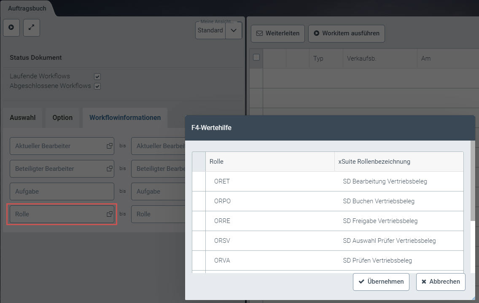Open the Option tab

(62, 118)
